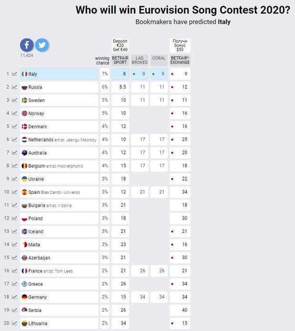Open the trend chart icon for Lithuania

(x=15, y=323)
